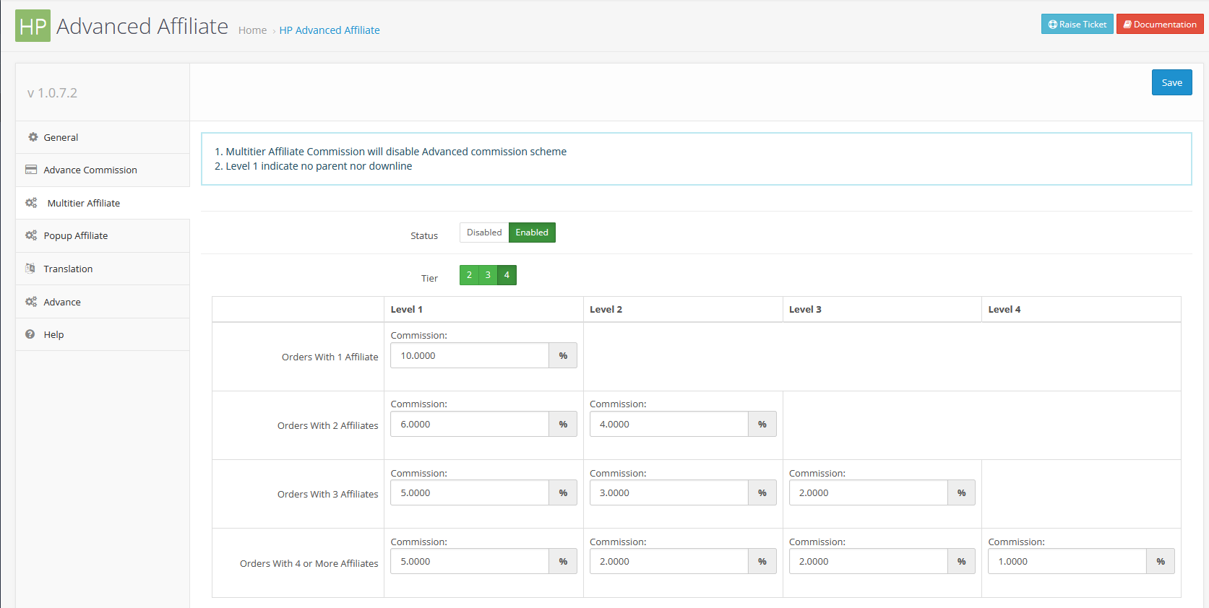Open the Raise Ticket button

point(1077,25)
